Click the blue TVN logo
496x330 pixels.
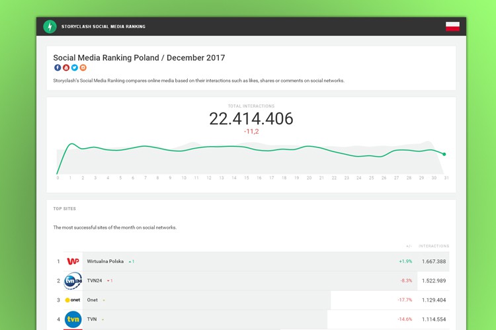pos(73,319)
